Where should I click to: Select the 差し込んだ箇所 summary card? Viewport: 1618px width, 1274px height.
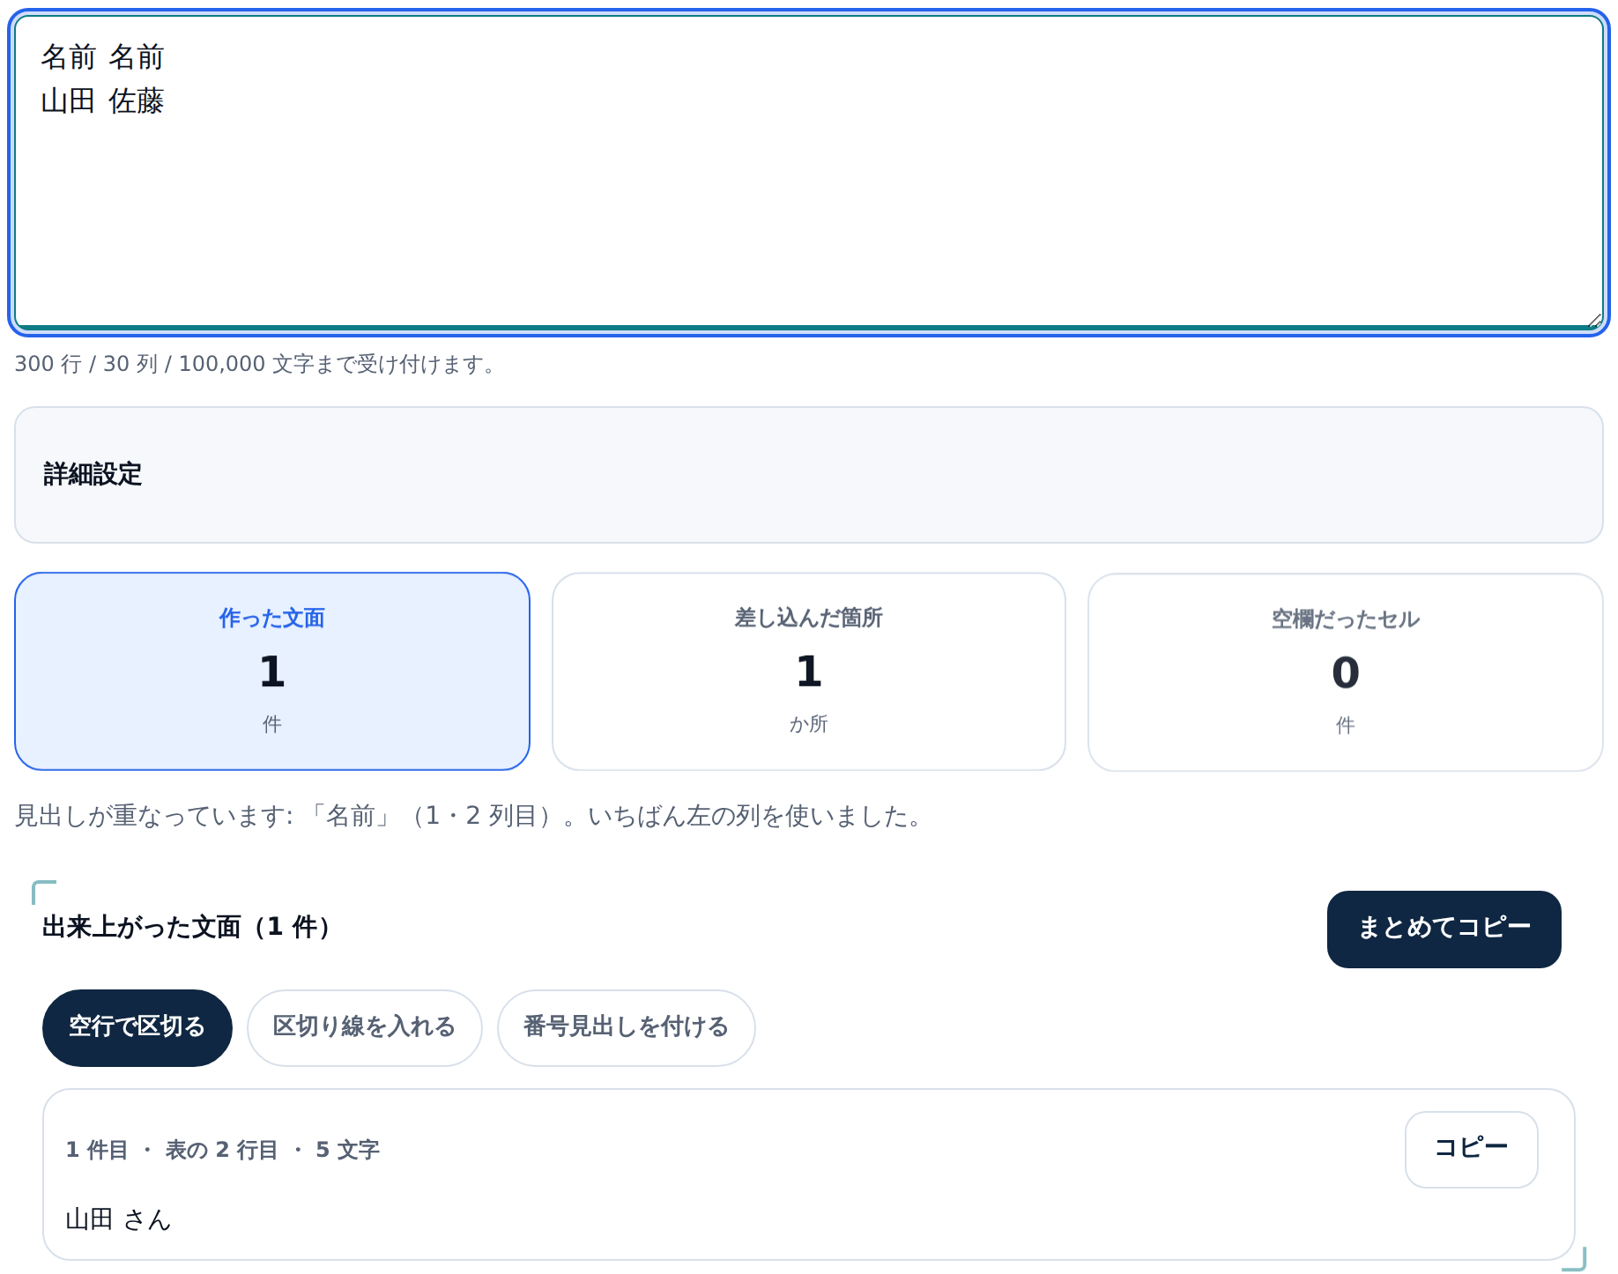[x=808, y=671]
